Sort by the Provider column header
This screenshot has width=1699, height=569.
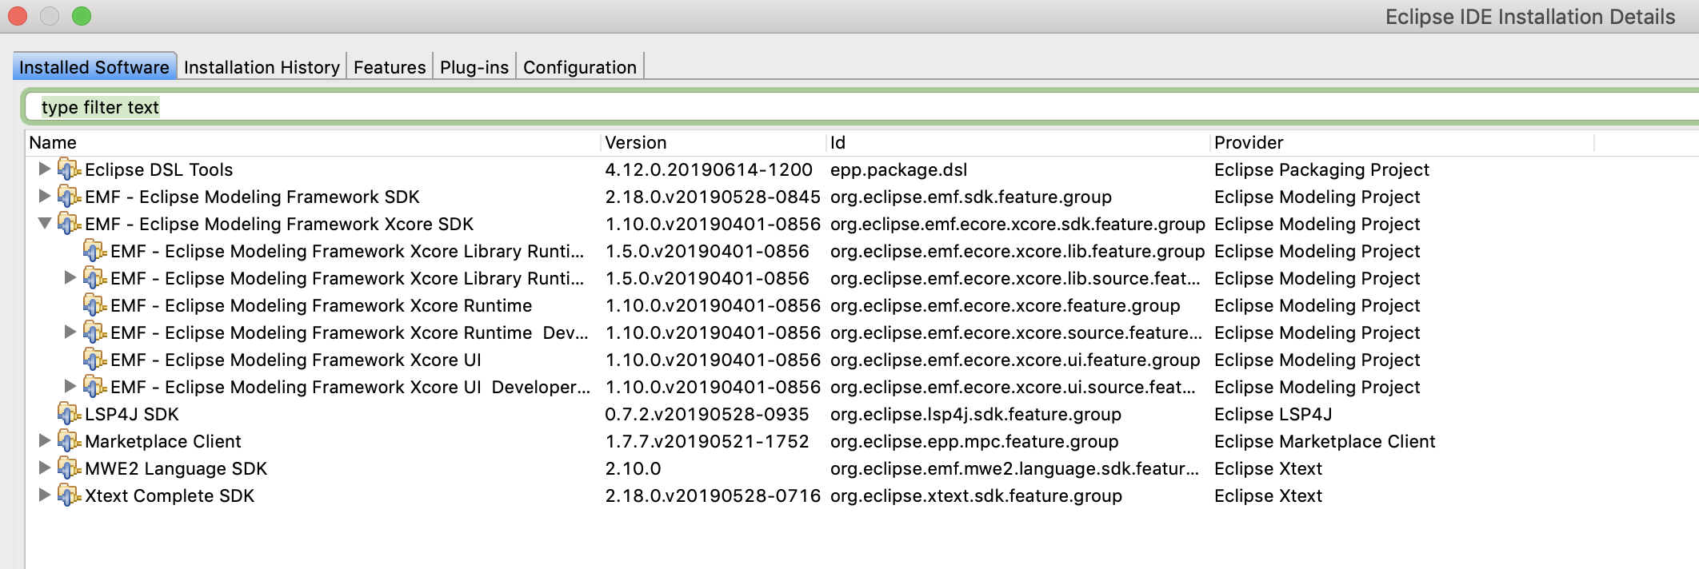coord(1402,142)
